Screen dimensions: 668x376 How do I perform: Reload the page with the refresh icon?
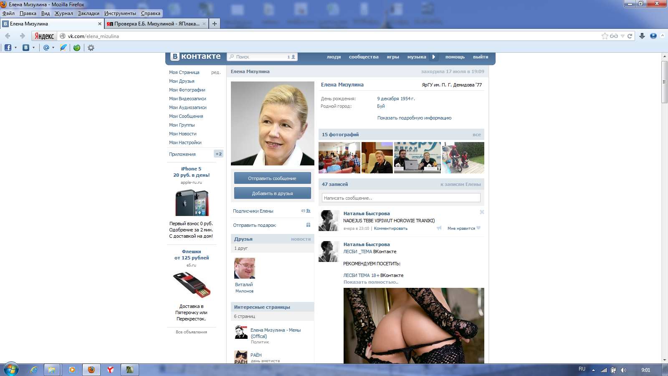(x=630, y=36)
